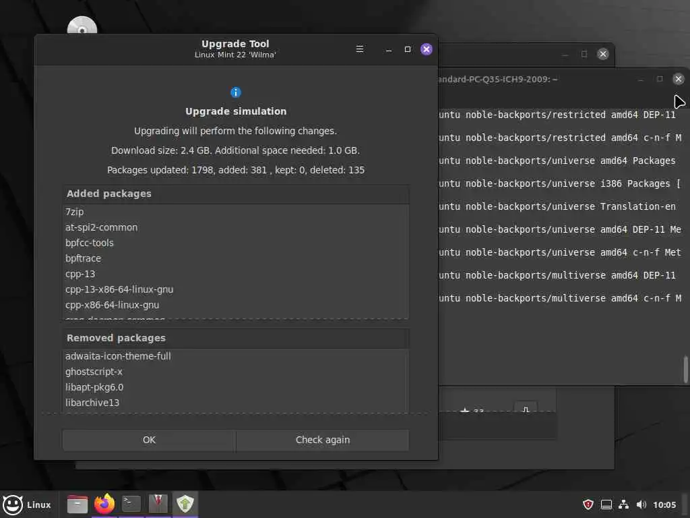The width and height of the screenshot is (690, 518).
Task: Switch to the terminal taskbar item
Action: (x=131, y=504)
